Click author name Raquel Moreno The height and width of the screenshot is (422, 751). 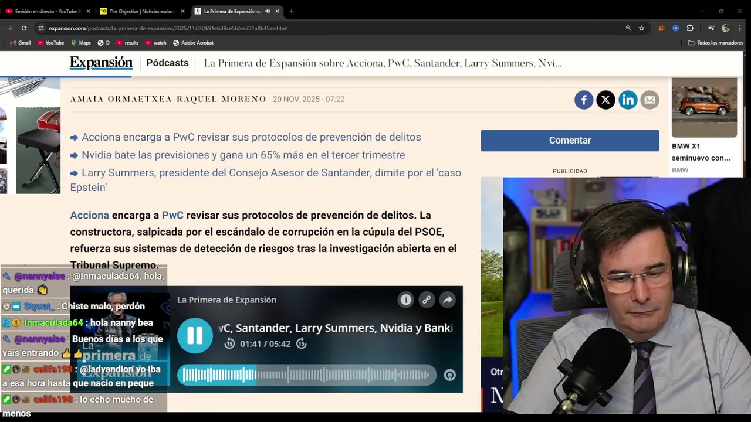click(x=221, y=99)
